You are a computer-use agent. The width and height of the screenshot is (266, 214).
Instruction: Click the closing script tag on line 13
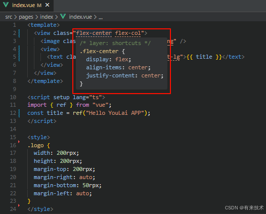click(42, 121)
